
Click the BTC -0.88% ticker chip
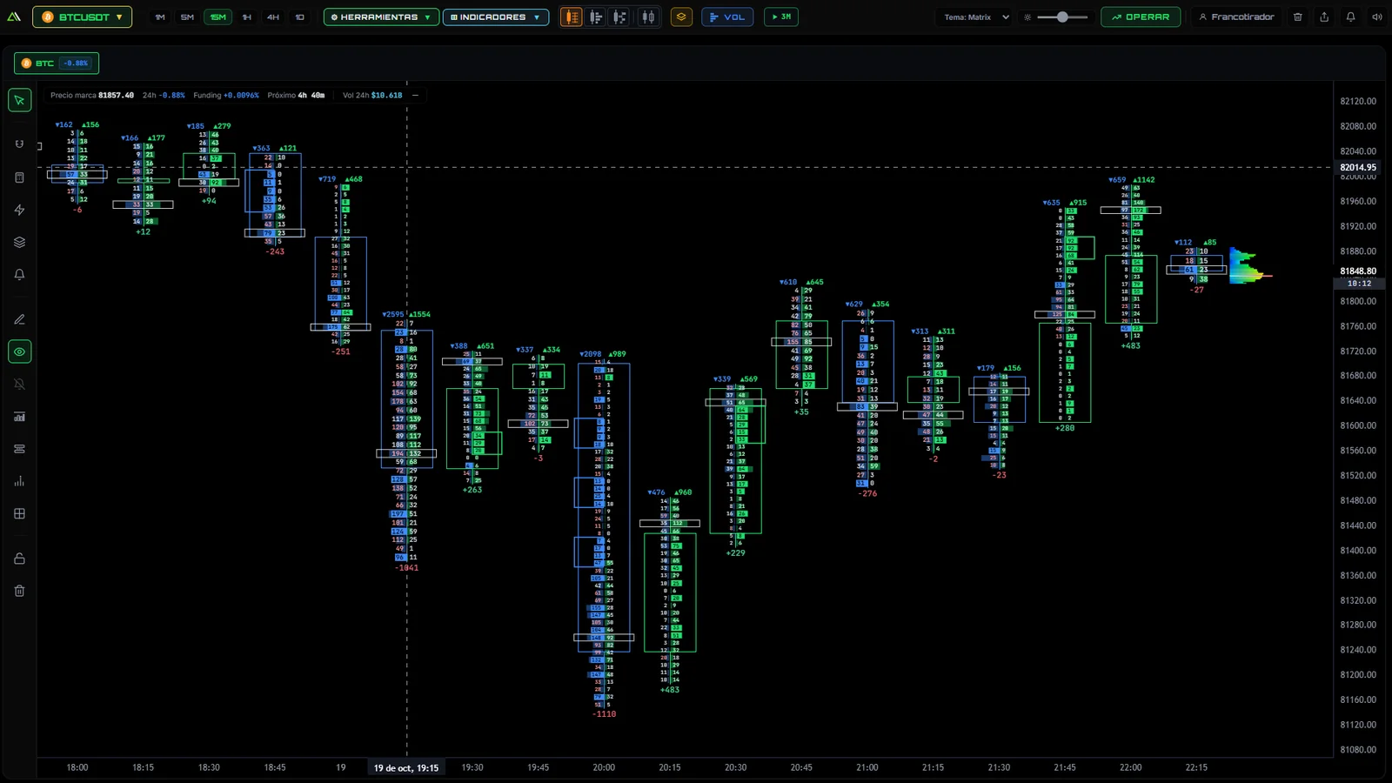coord(57,63)
